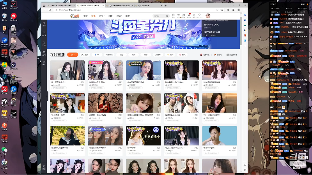Switch to the third browser tab
312x175 pixels.
(x=119, y=5)
